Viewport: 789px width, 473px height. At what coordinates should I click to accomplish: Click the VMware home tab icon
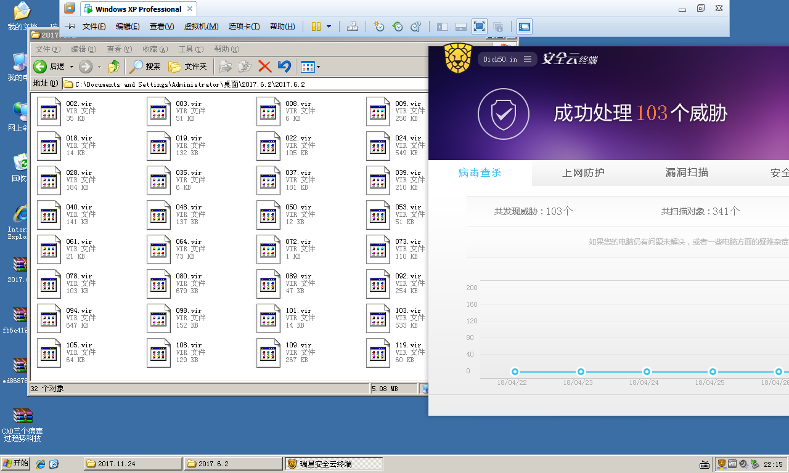click(x=70, y=9)
